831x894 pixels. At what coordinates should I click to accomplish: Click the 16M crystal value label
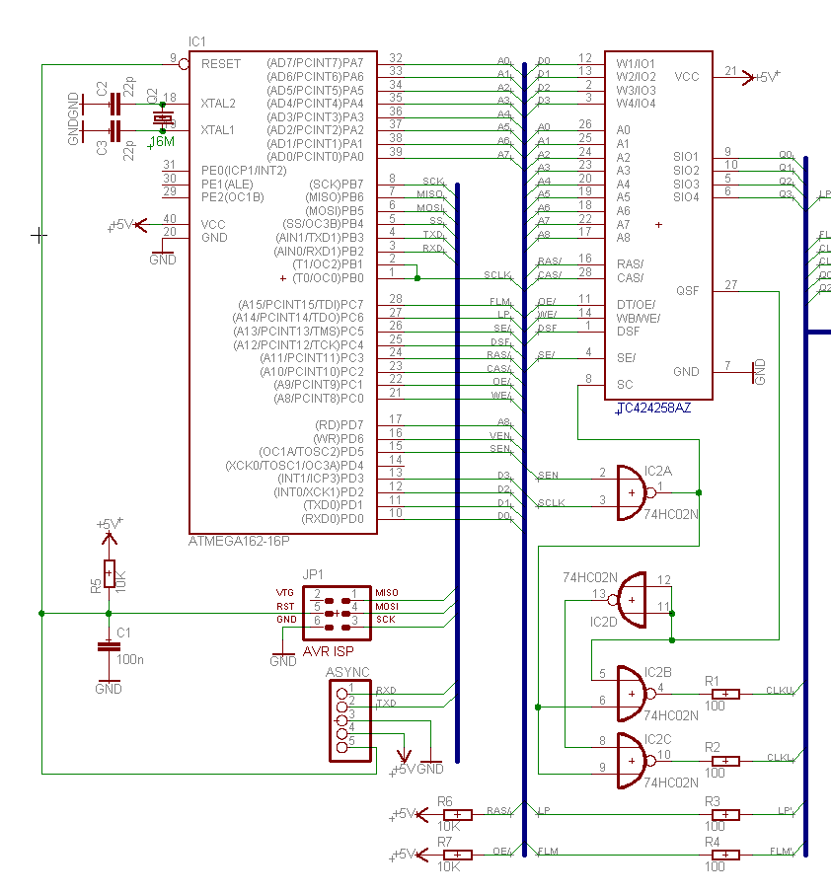pyautogui.click(x=162, y=142)
